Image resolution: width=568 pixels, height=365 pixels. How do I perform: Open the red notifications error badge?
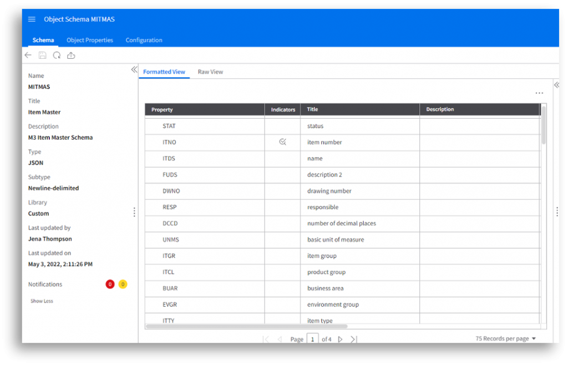110,284
